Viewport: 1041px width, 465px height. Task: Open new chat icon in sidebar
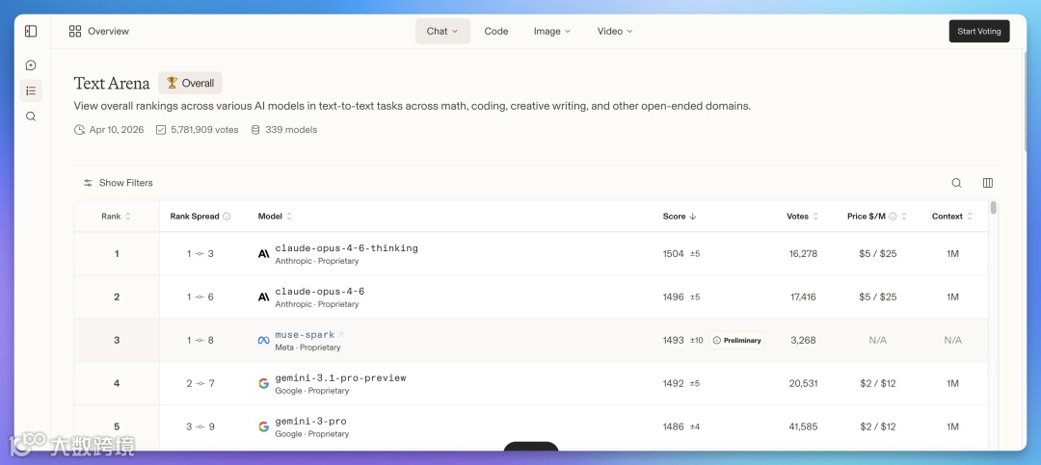pyautogui.click(x=31, y=65)
